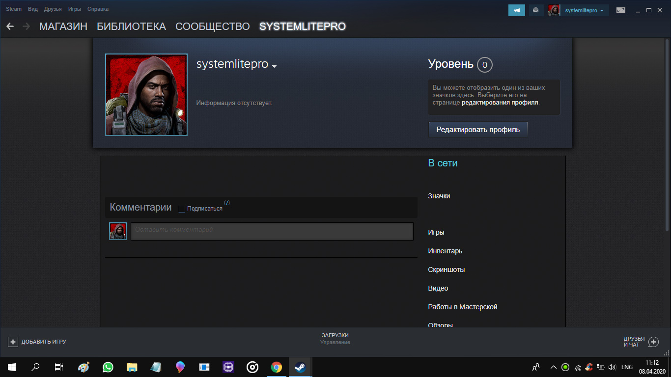Click the level 0 badge circle
The image size is (671, 377).
(485, 64)
